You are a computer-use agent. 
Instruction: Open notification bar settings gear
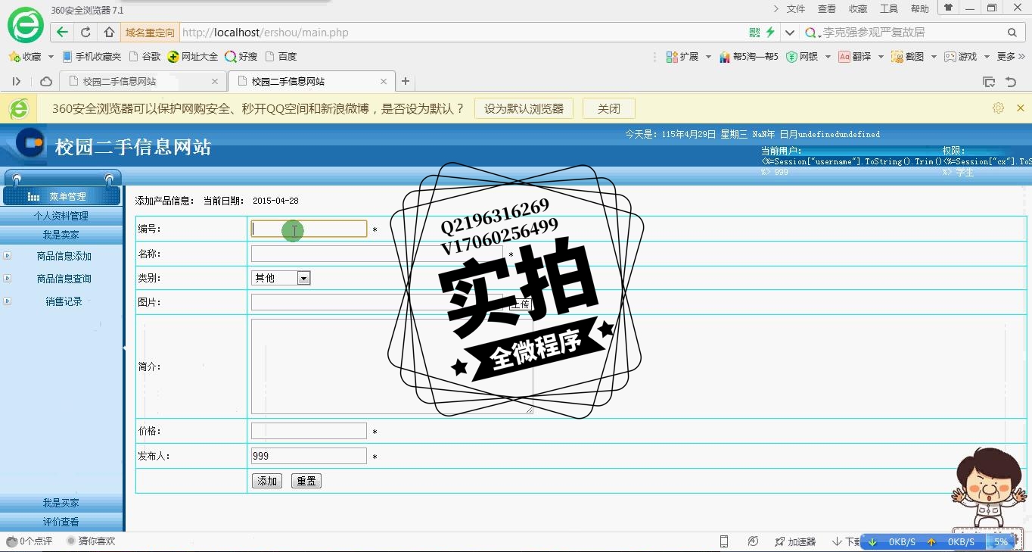998,108
